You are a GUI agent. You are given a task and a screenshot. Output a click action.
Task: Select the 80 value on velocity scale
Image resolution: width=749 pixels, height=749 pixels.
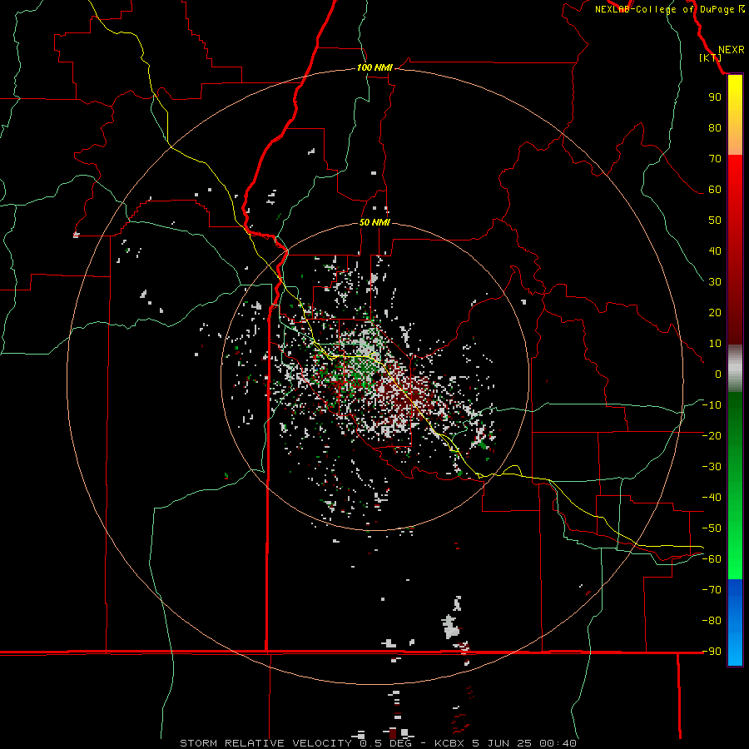pyautogui.click(x=715, y=128)
